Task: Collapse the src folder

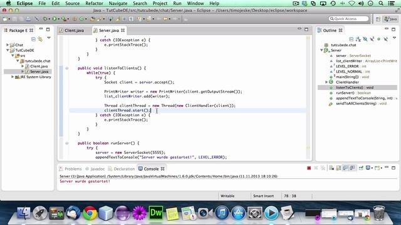Action: pyautogui.click(x=13, y=56)
